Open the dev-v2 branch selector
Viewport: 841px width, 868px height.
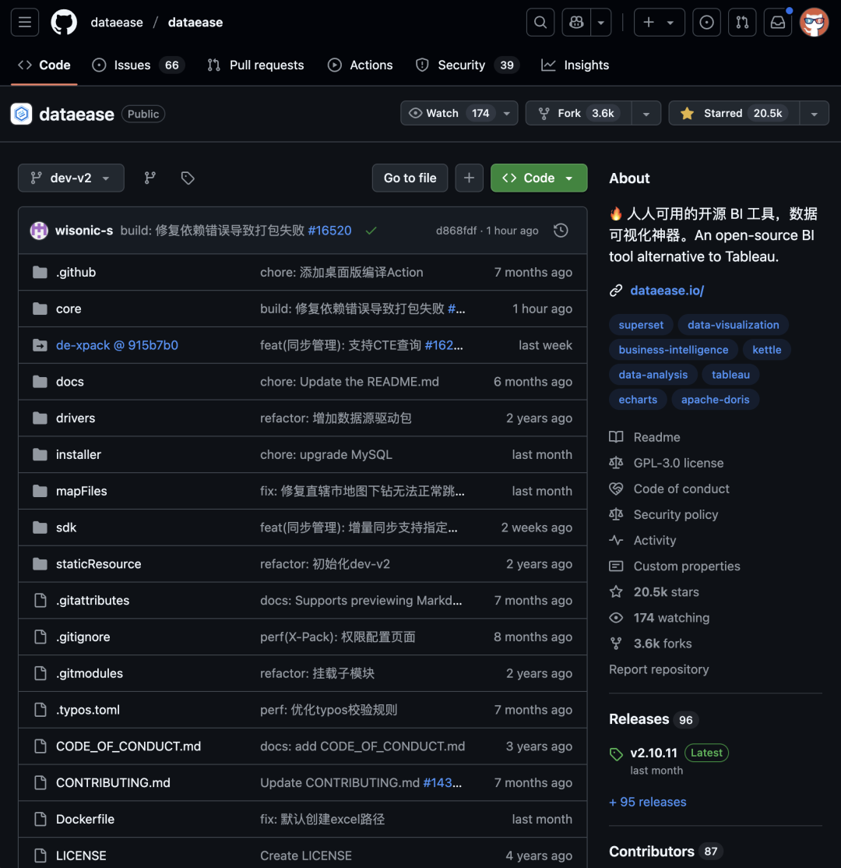(x=71, y=178)
